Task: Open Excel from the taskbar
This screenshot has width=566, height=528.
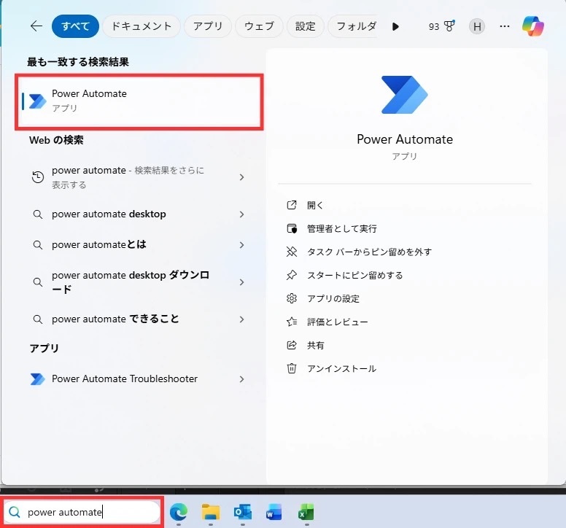Action: 306,512
